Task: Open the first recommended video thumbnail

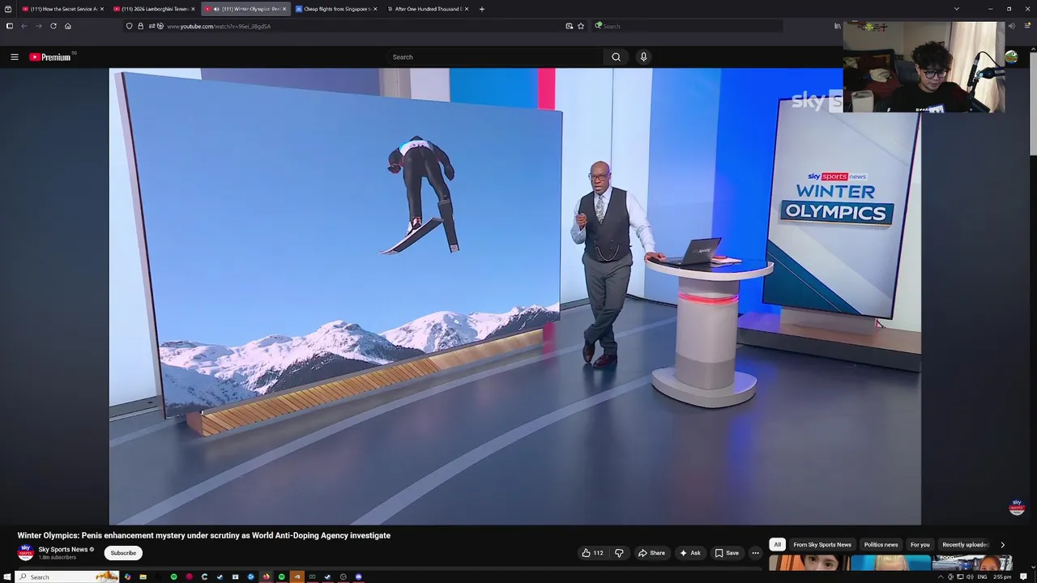Action: click(809, 564)
